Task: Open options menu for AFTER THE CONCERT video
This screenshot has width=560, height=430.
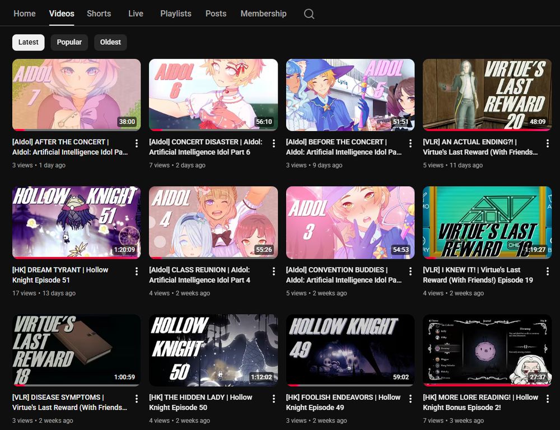Action: click(x=137, y=143)
